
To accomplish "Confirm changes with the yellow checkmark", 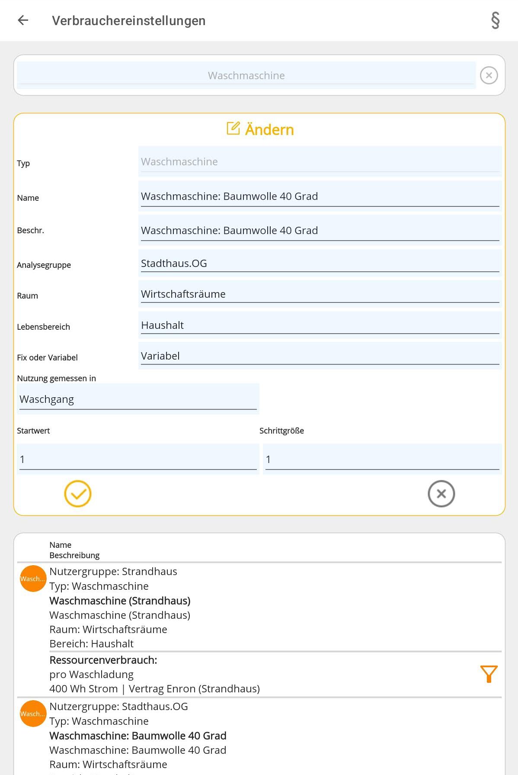I will click(x=78, y=494).
